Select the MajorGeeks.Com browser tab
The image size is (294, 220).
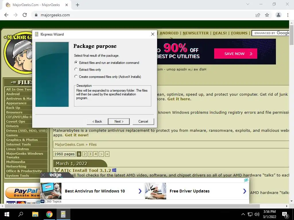[36, 5]
